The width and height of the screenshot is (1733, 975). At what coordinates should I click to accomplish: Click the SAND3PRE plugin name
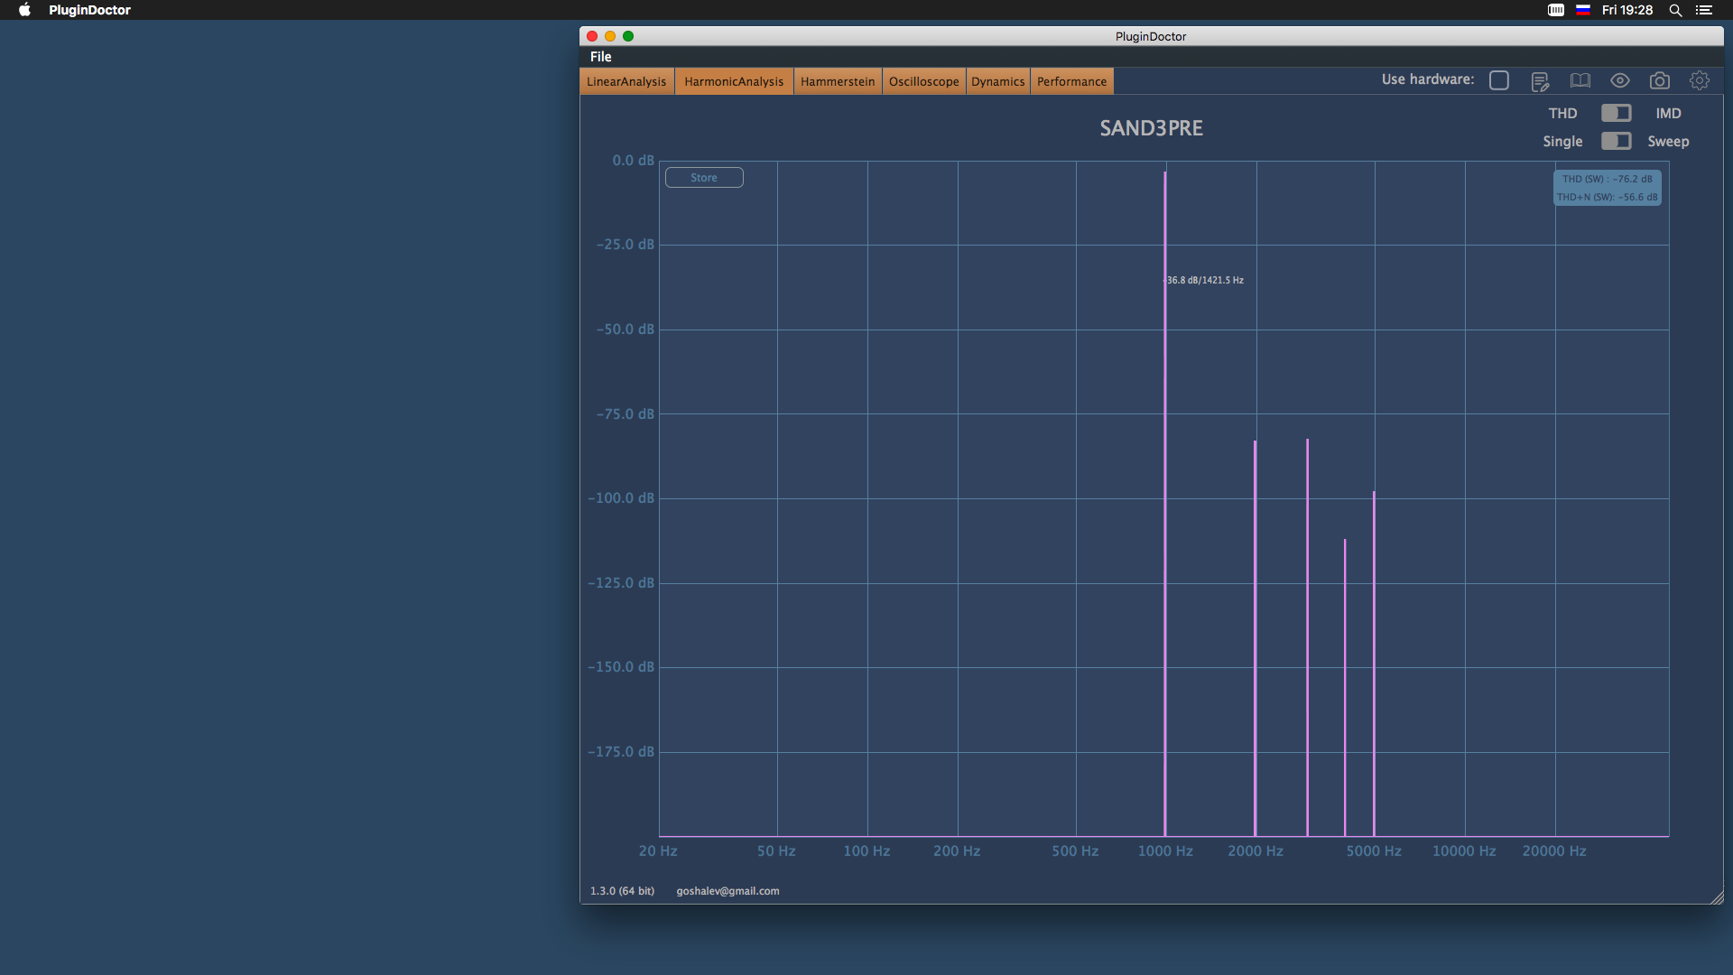(1151, 128)
